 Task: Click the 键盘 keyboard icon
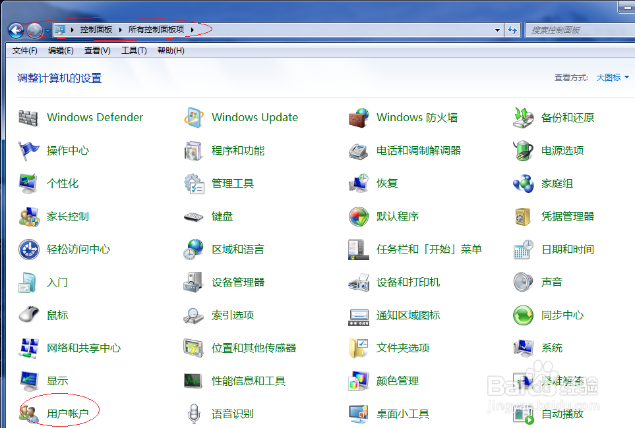click(193, 217)
